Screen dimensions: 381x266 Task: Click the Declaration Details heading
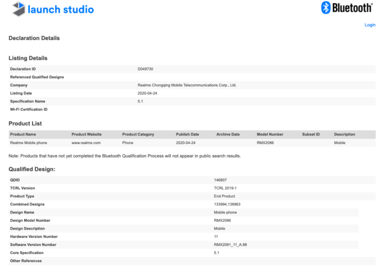(x=34, y=38)
